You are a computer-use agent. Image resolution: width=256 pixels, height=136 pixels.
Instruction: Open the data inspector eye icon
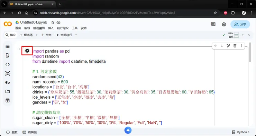(8, 73)
